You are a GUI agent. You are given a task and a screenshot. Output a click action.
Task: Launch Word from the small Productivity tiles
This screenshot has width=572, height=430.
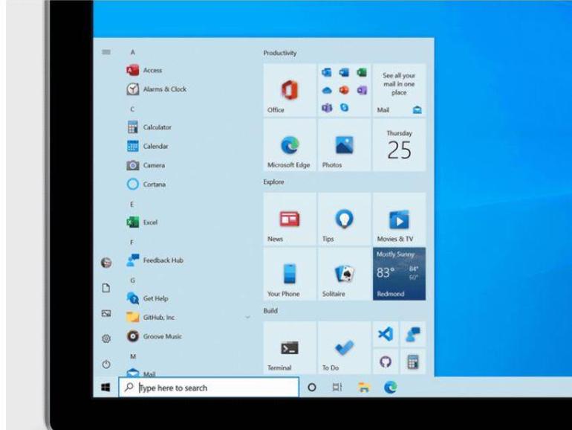tap(344, 73)
